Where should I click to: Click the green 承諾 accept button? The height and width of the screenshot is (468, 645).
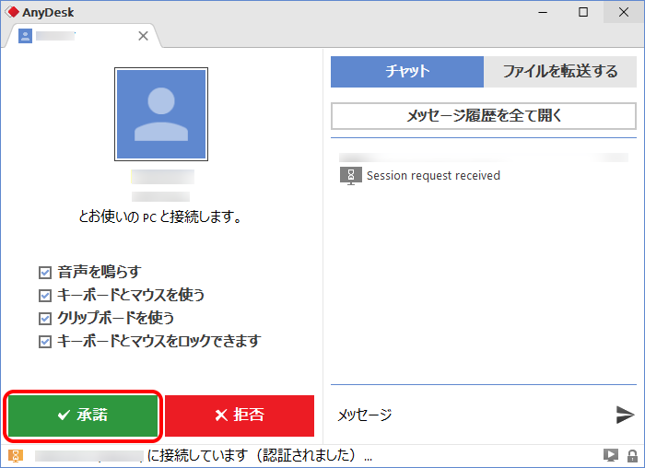click(83, 415)
